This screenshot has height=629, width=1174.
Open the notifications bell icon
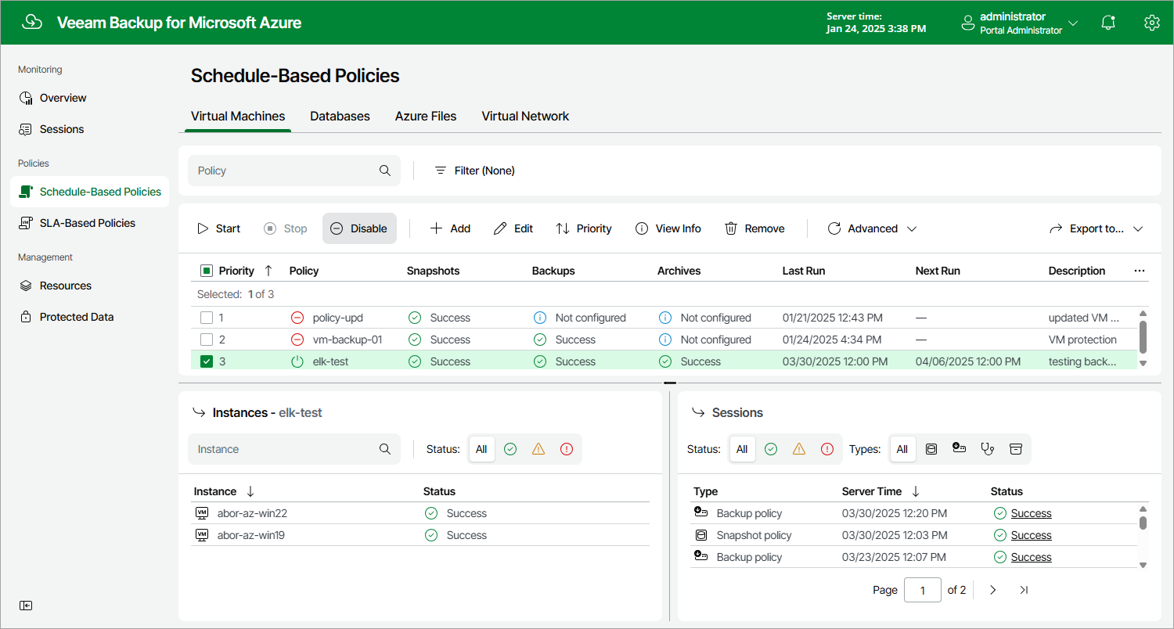1108,23
